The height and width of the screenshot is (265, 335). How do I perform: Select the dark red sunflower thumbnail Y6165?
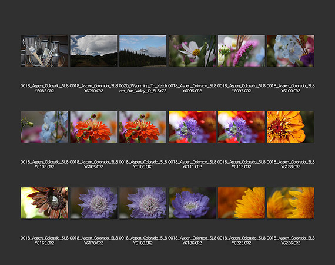point(45,203)
